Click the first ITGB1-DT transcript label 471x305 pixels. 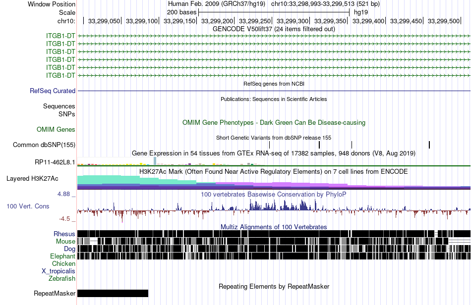coord(60,36)
